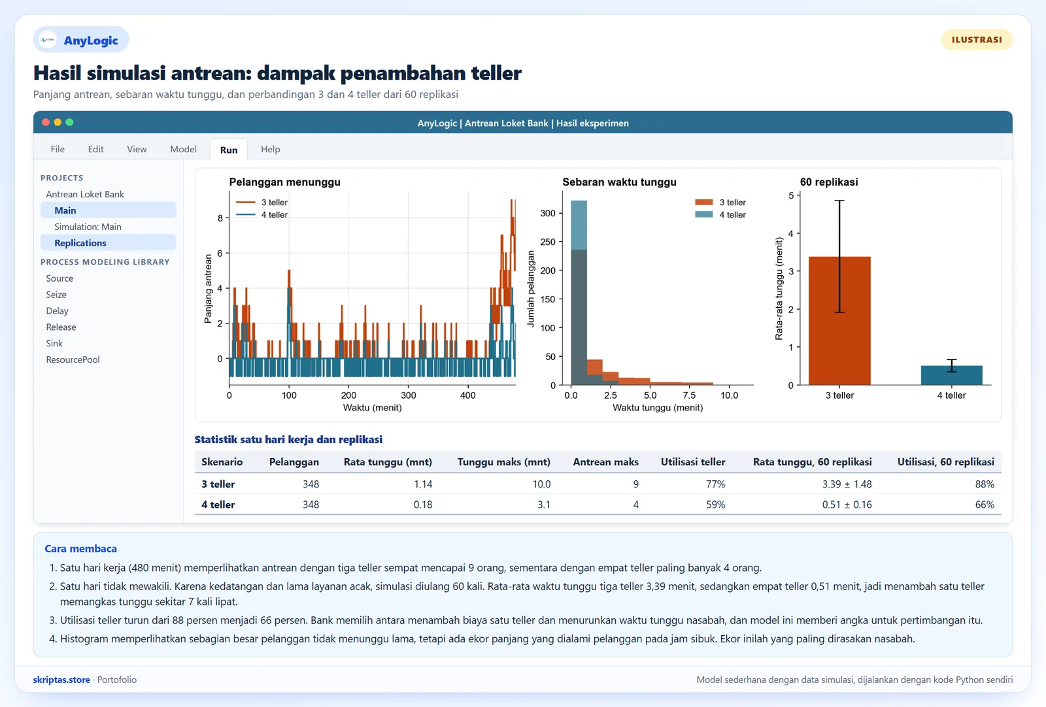Open the Help menu
Image resolution: width=1046 pixels, height=707 pixels.
tap(270, 149)
